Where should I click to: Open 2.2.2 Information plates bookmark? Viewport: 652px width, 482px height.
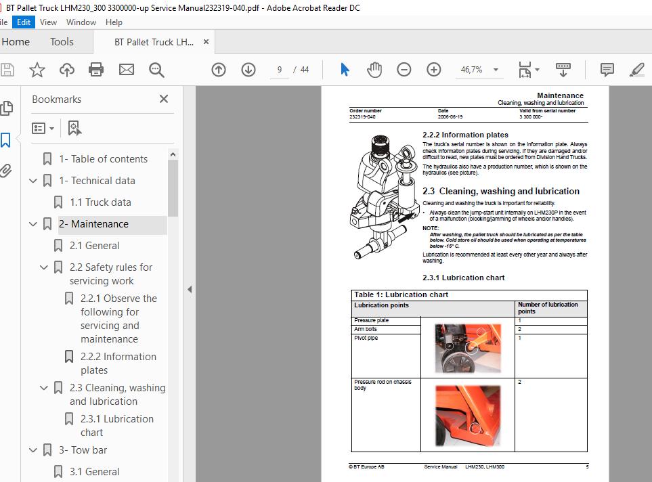coord(118,363)
